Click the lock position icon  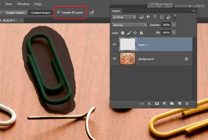(135, 32)
